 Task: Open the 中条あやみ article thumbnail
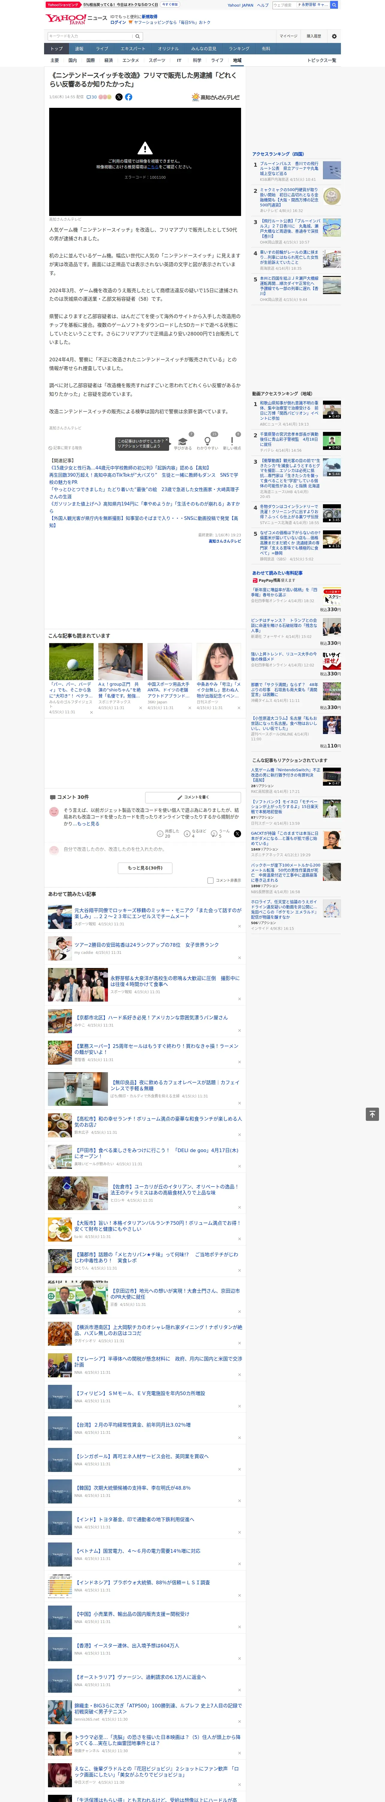219,661
